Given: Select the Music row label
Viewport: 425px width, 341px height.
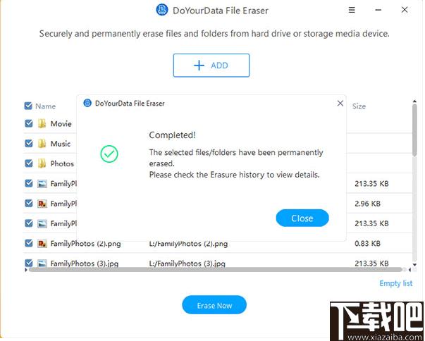Looking at the screenshot, I should [60, 144].
